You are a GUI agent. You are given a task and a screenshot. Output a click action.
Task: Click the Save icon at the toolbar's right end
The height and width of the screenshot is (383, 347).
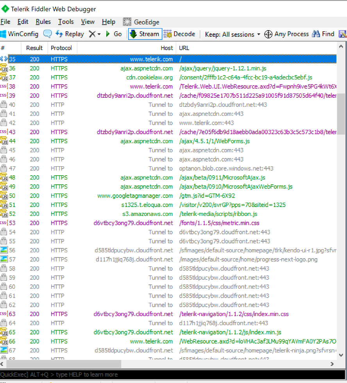343,34
